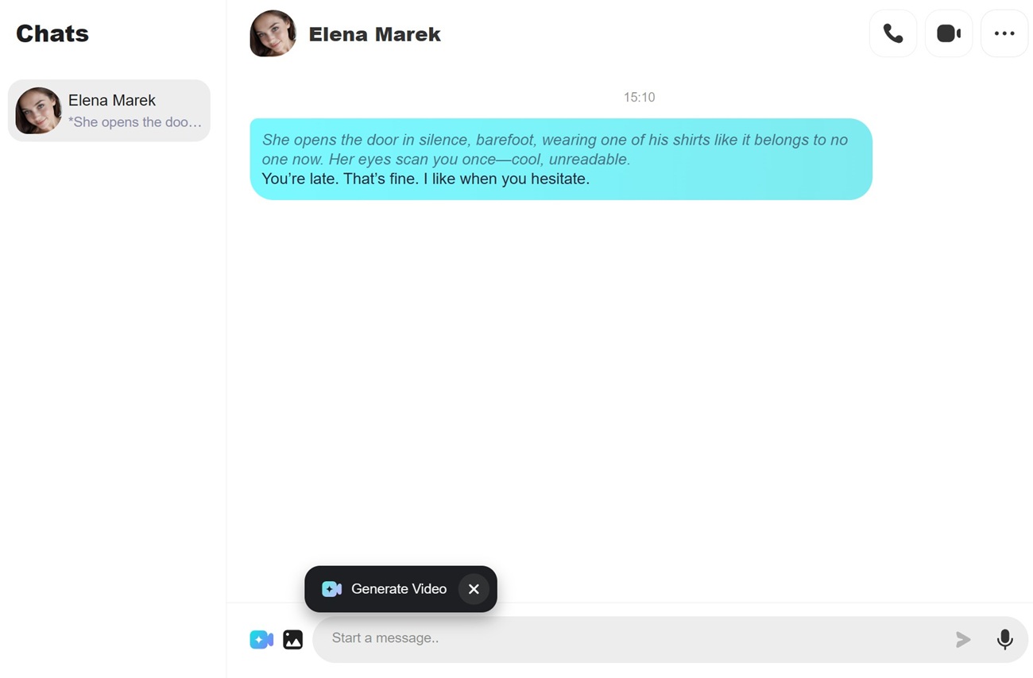
Task: Dismiss the Generate Video popup with X
Action: tap(474, 589)
